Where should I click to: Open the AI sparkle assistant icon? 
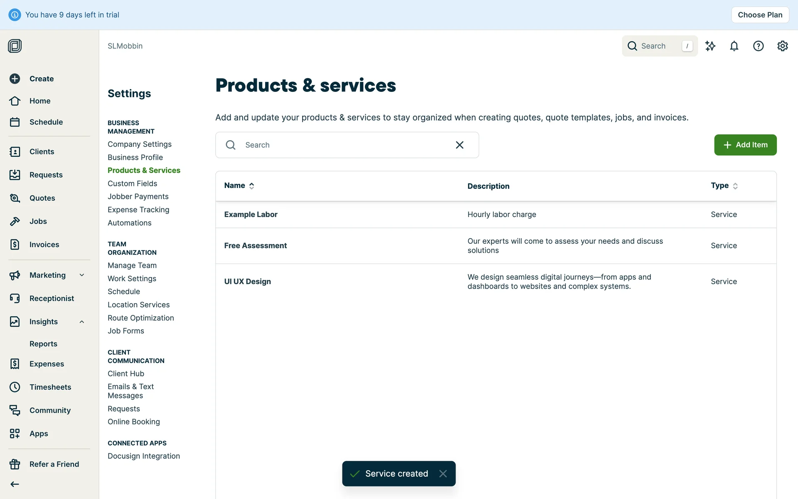click(710, 46)
